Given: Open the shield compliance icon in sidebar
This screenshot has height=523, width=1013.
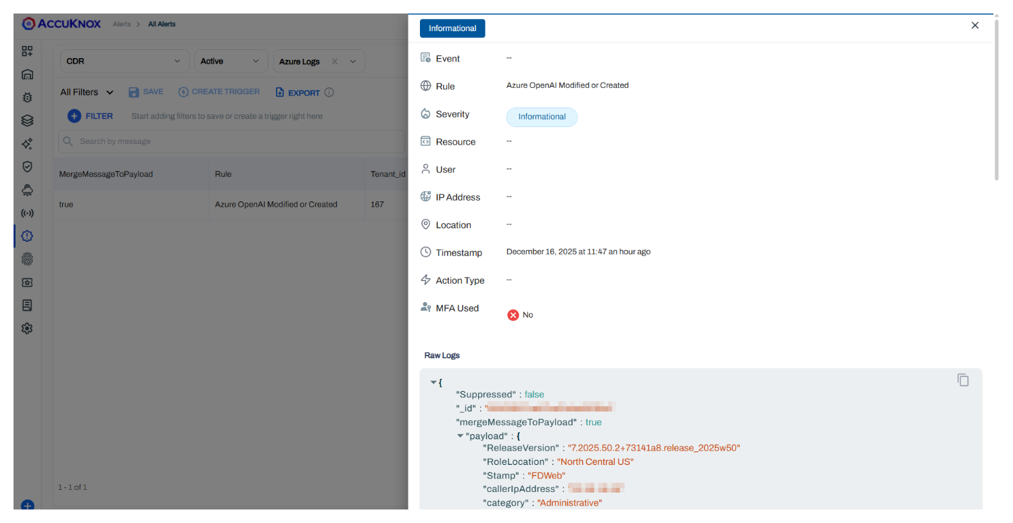Looking at the screenshot, I should coord(27,166).
